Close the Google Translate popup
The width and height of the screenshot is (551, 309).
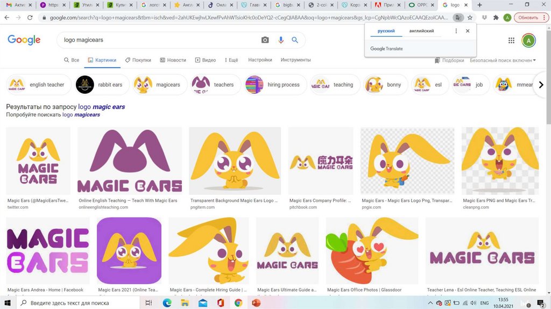pos(468,31)
